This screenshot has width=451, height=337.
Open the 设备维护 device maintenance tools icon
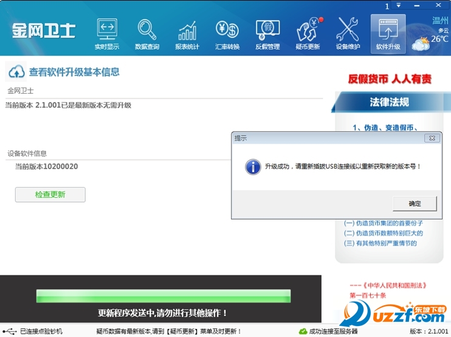348,34
